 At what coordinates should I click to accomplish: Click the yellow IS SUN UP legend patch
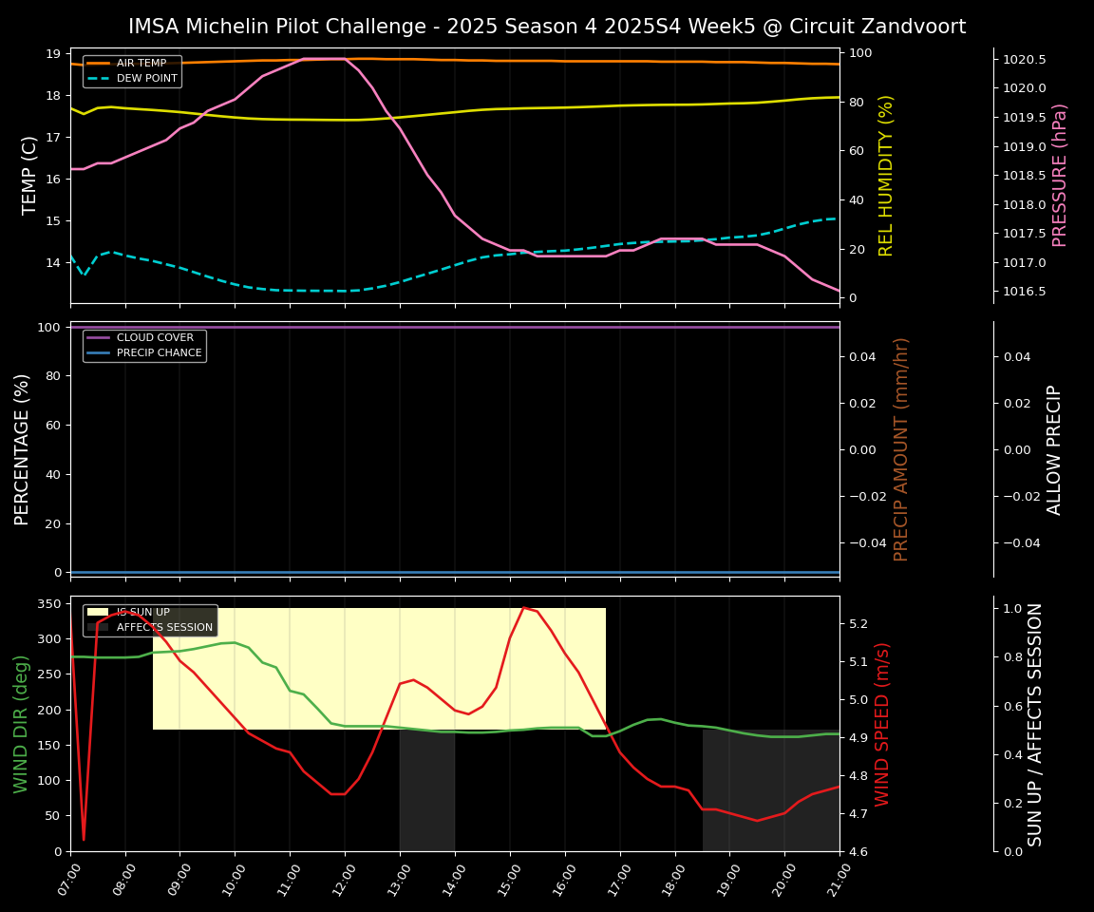pyautogui.click(x=99, y=613)
